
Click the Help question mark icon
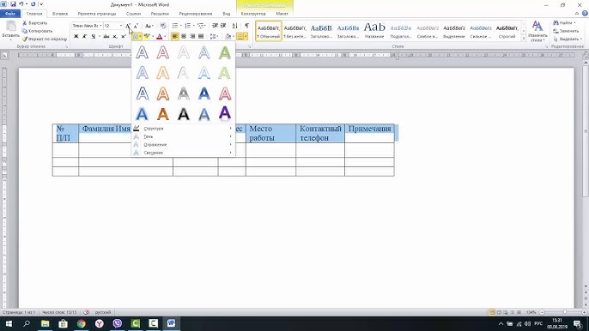(585, 14)
